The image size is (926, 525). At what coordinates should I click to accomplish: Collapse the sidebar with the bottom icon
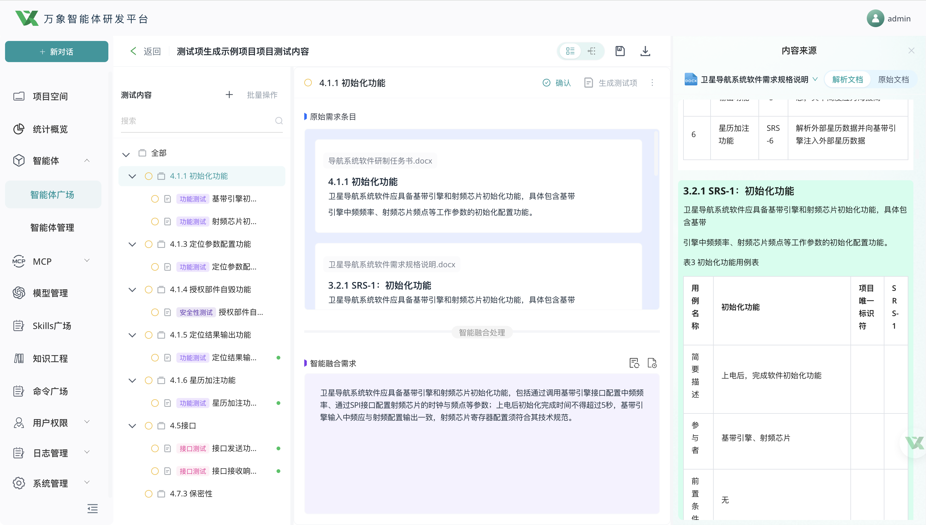pos(92,509)
